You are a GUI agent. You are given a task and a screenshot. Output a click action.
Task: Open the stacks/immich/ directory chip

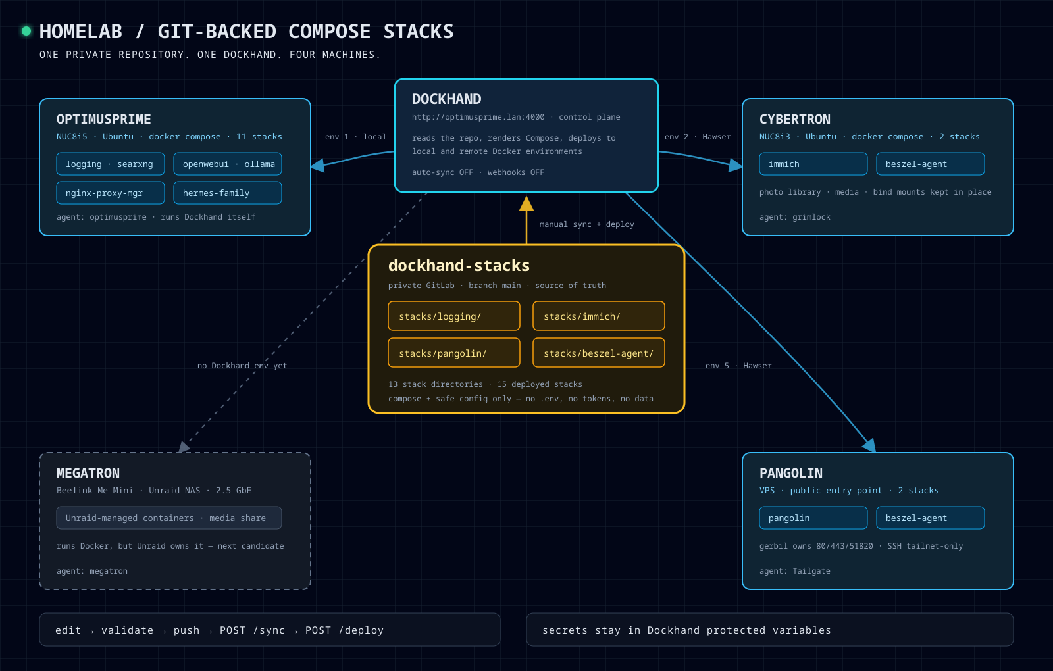(599, 316)
